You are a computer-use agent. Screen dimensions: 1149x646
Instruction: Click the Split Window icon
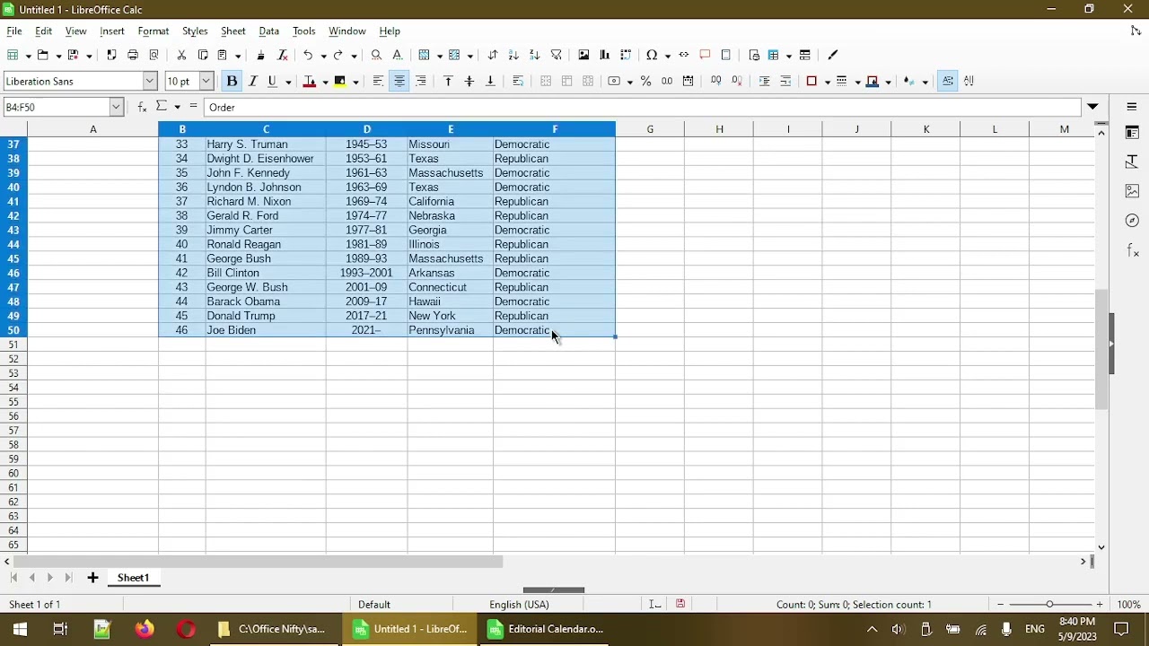click(x=805, y=55)
